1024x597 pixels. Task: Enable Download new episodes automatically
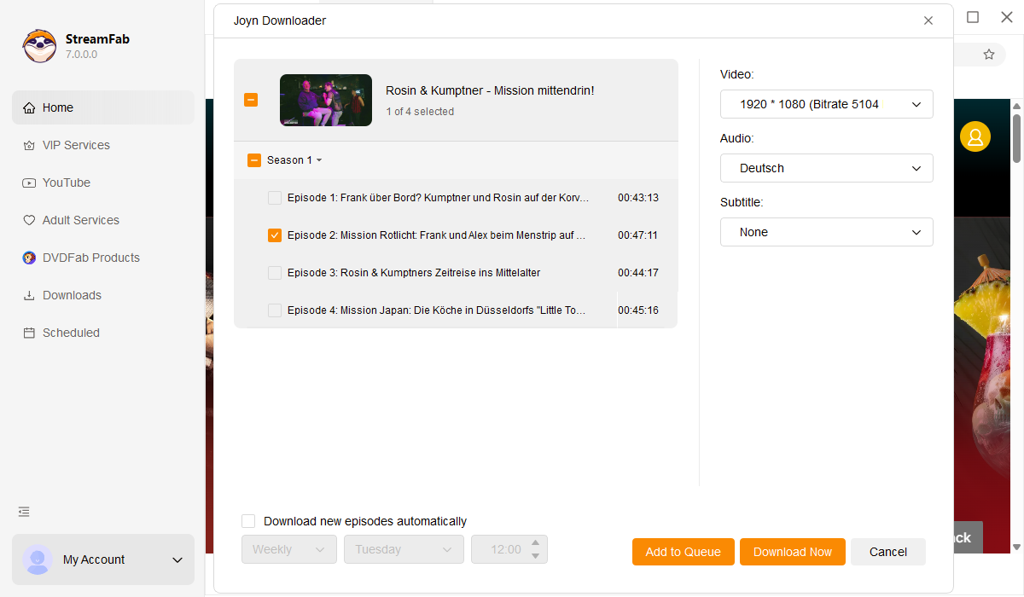[x=248, y=521]
